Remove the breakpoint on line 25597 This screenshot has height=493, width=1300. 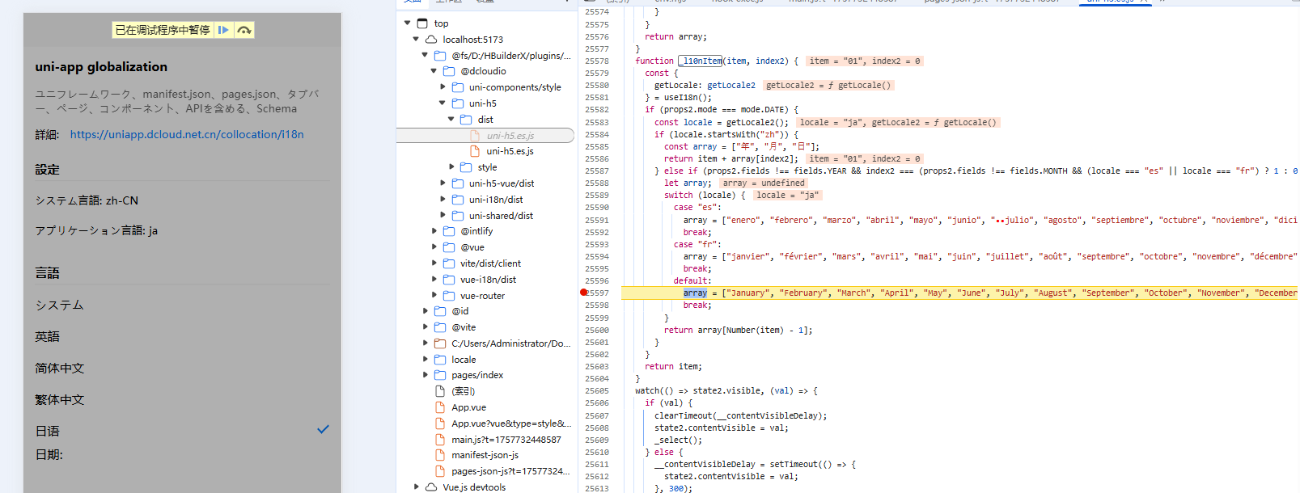coord(584,293)
